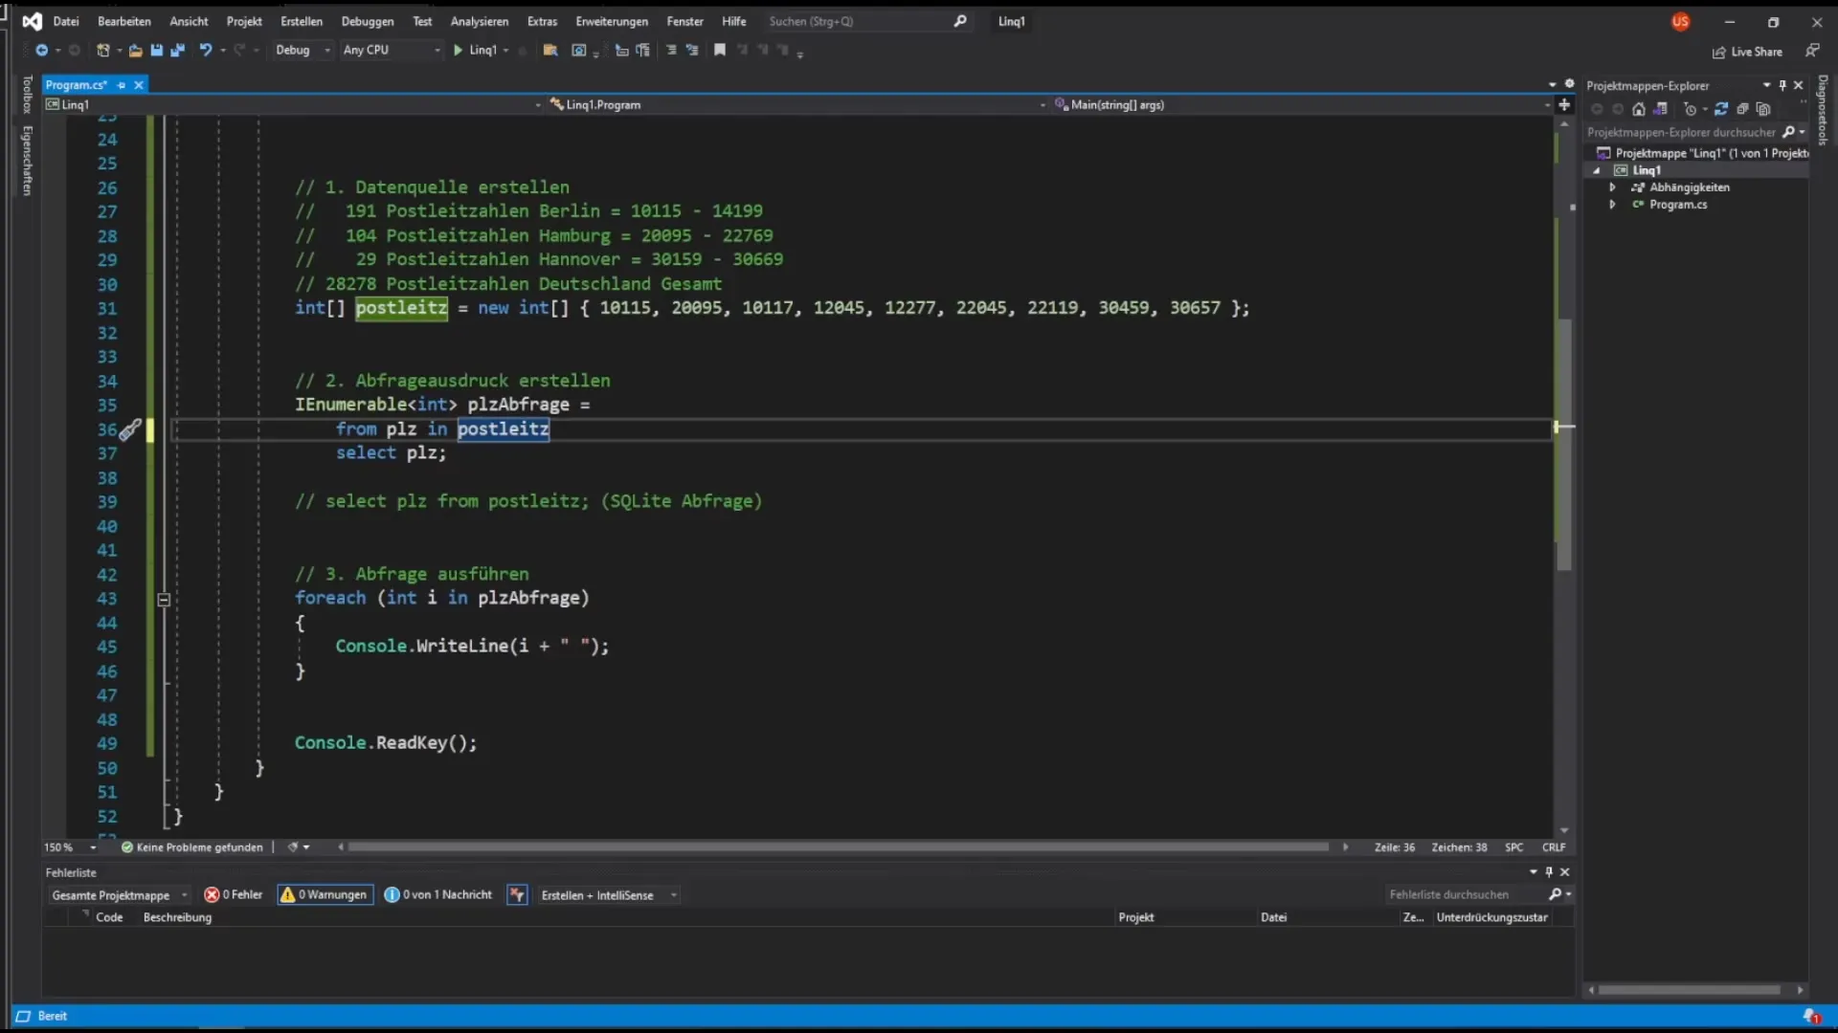
Task: Open the Bearbeiten menu
Action: click(x=124, y=21)
